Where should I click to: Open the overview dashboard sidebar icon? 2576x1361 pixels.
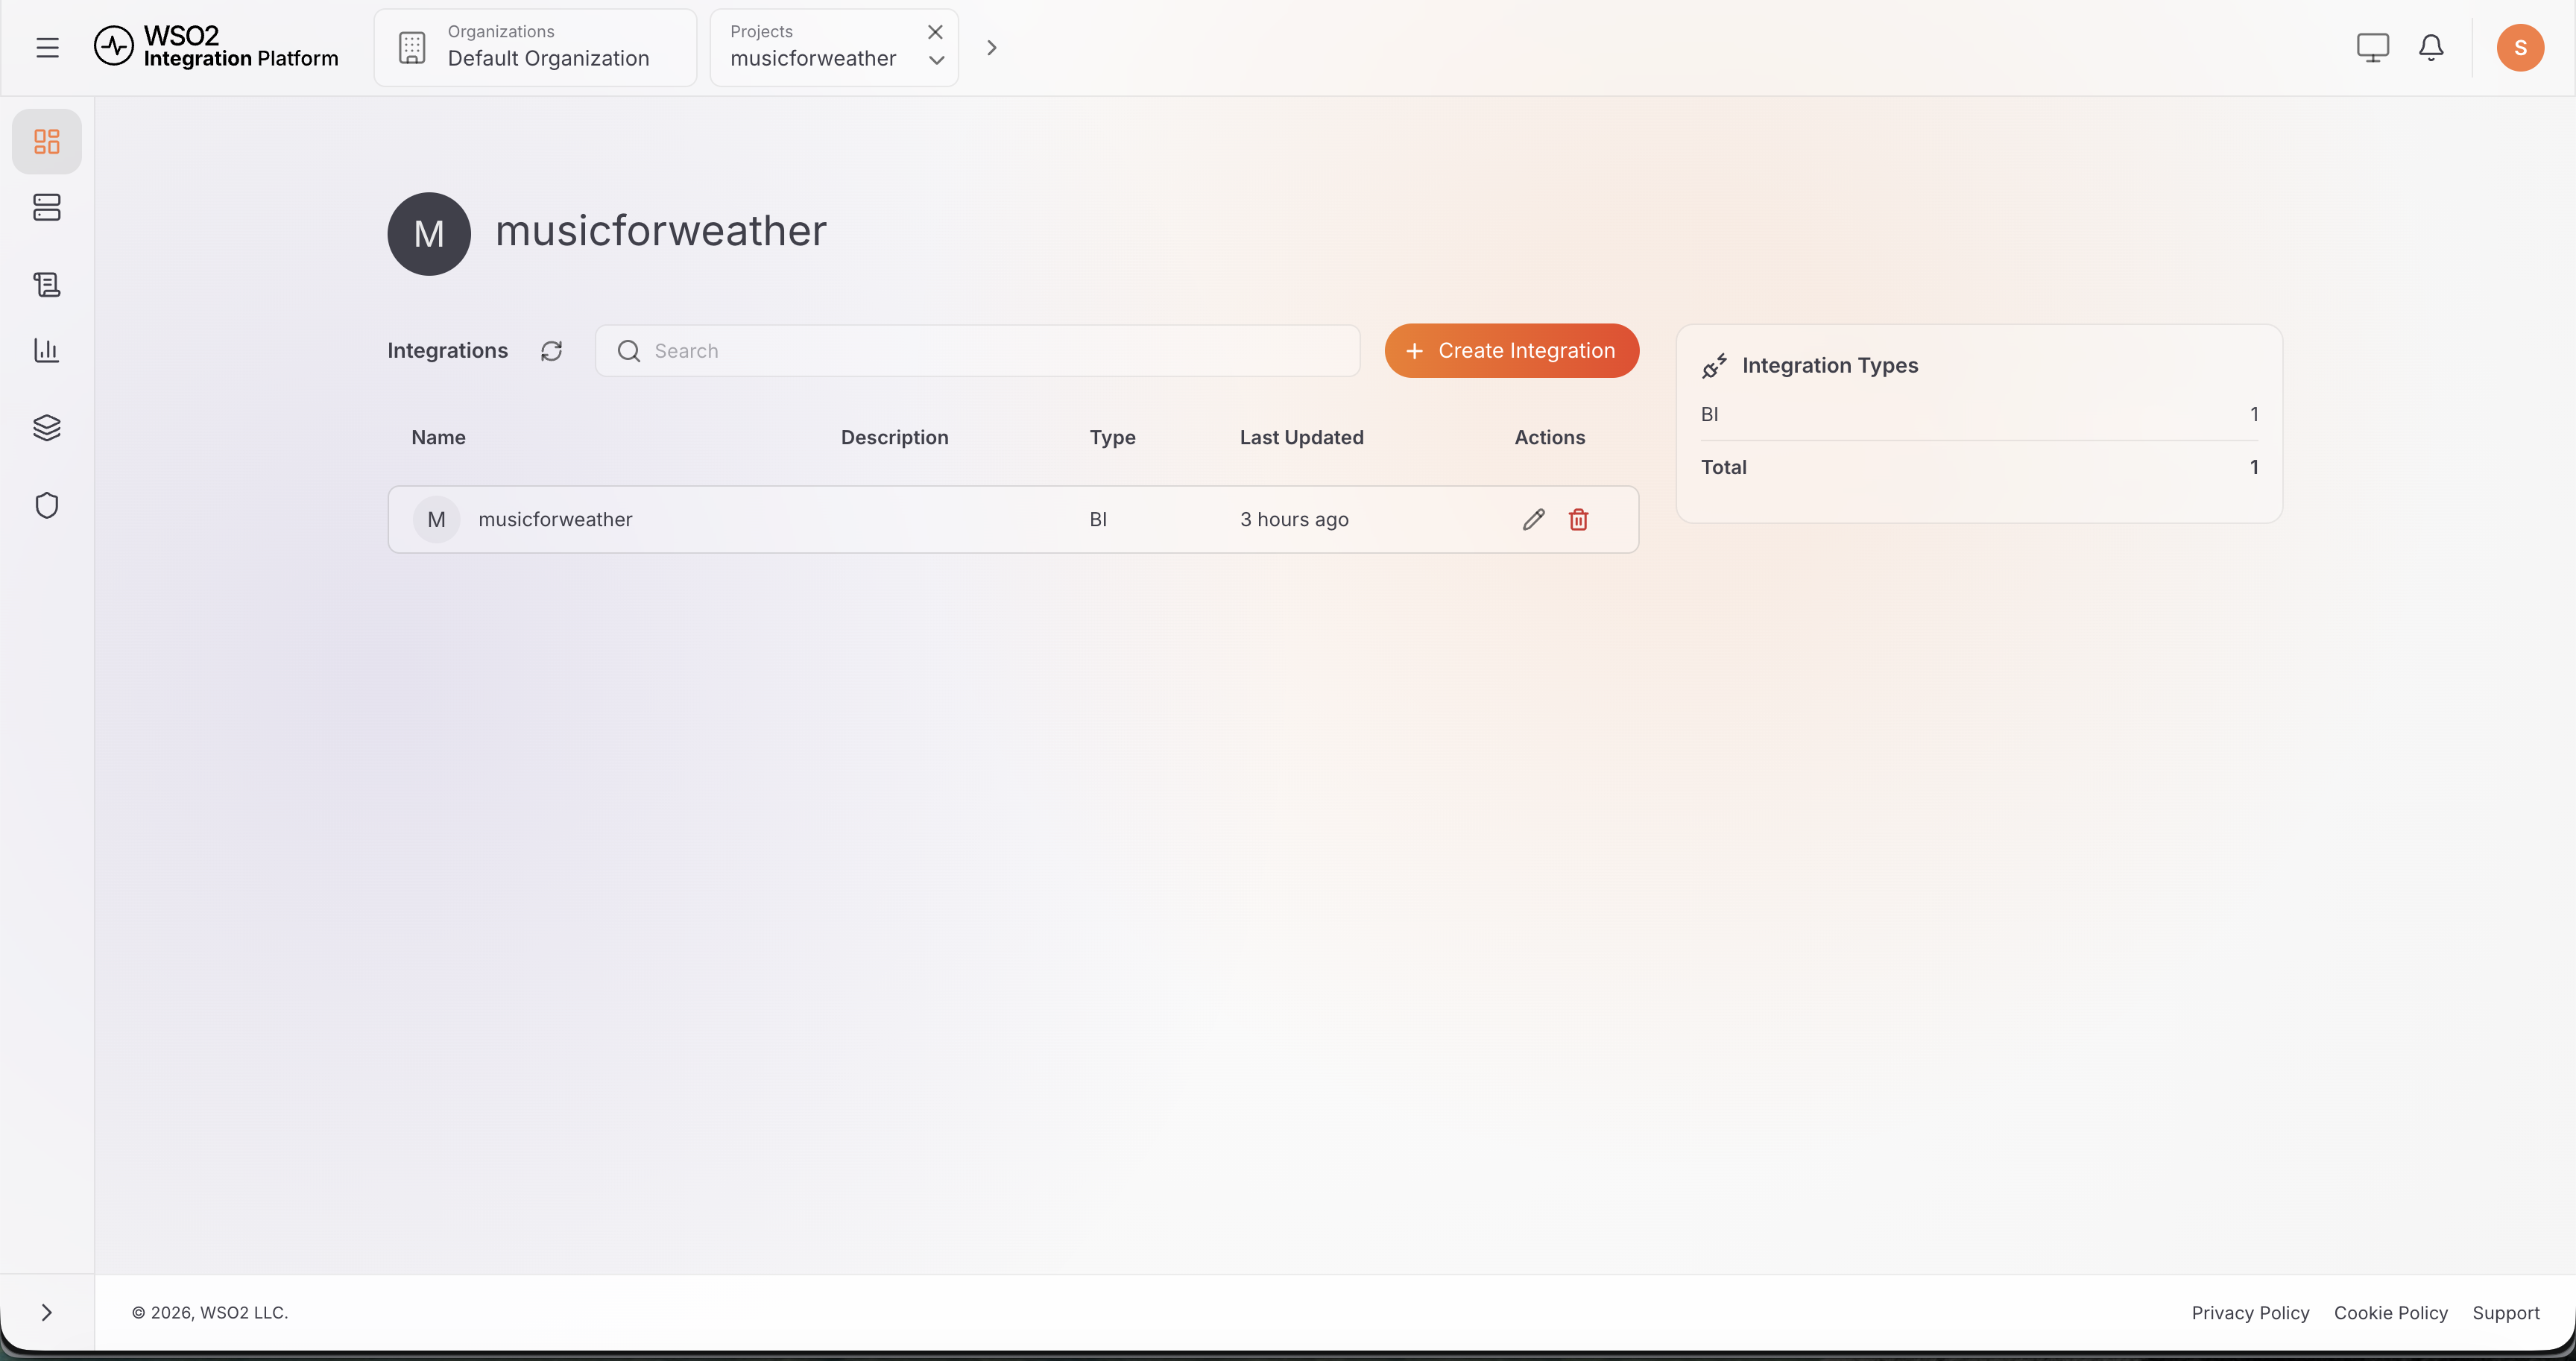click(x=47, y=141)
